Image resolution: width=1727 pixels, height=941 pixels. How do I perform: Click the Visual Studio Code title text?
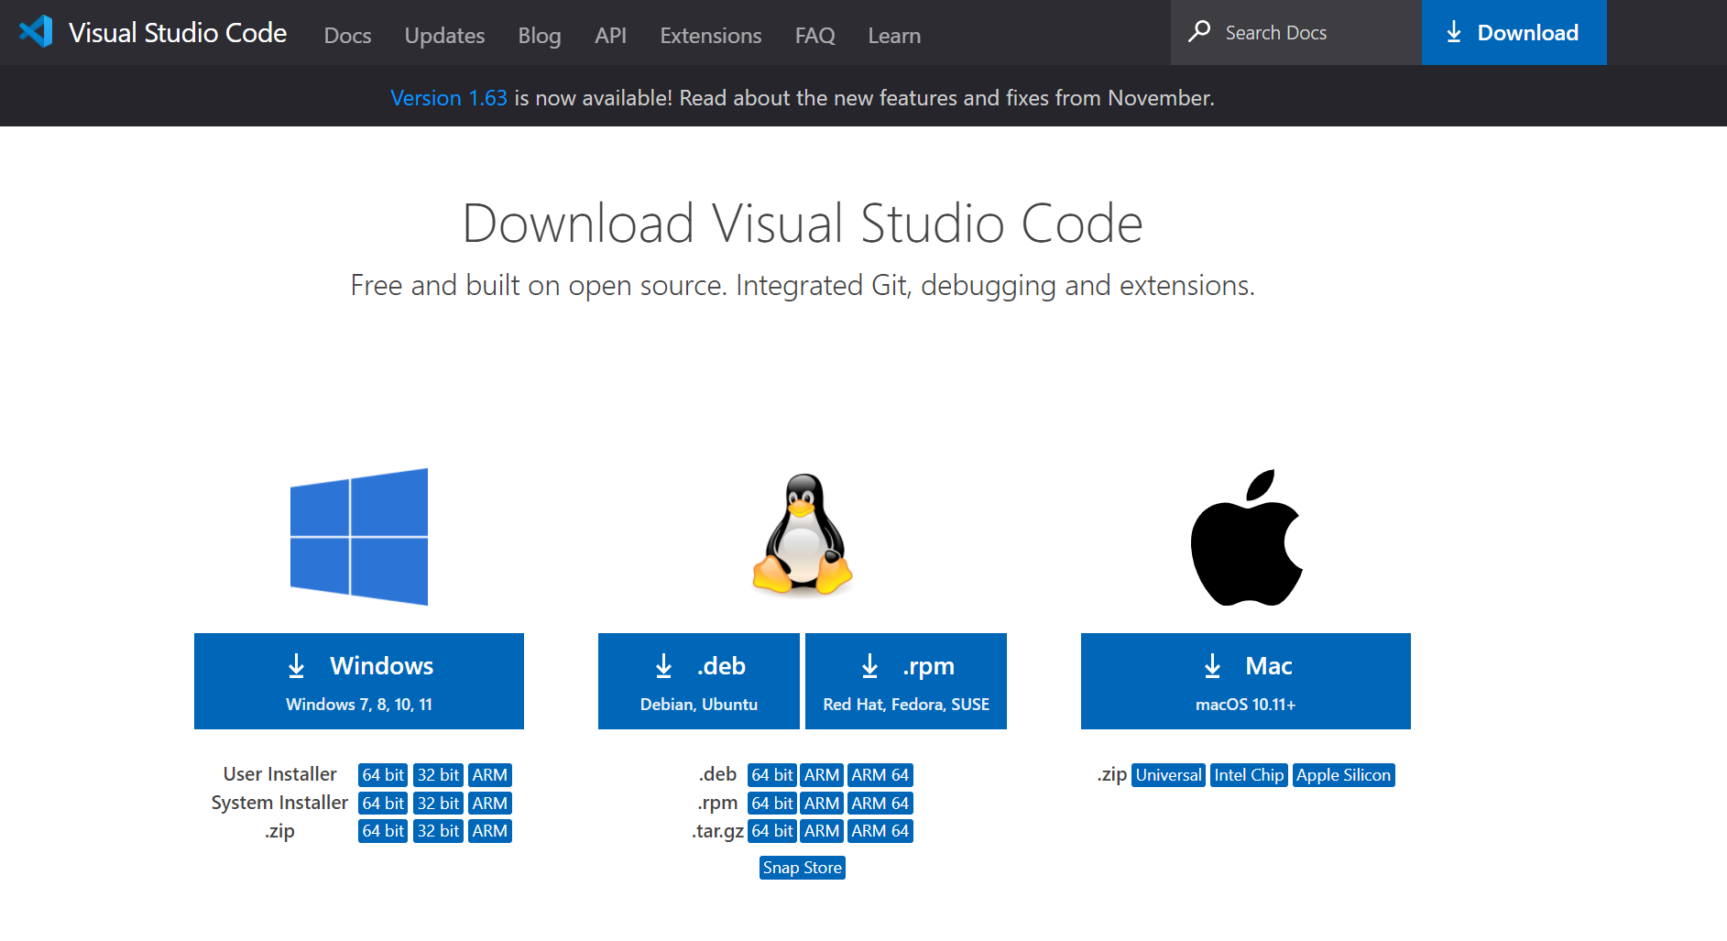(178, 33)
